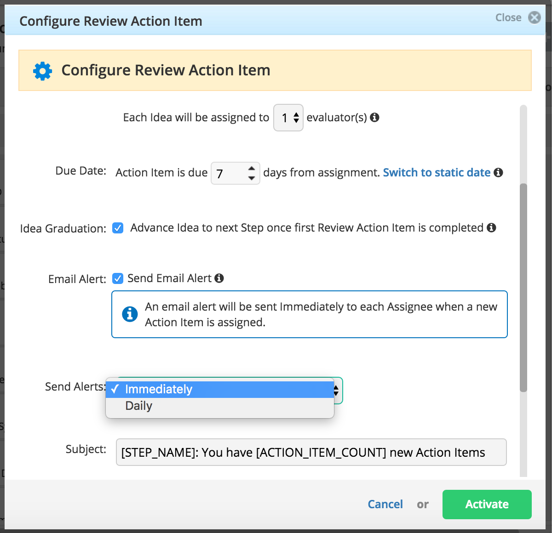Increase due days with the up arrow
The height and width of the screenshot is (533, 552).
pyautogui.click(x=251, y=168)
